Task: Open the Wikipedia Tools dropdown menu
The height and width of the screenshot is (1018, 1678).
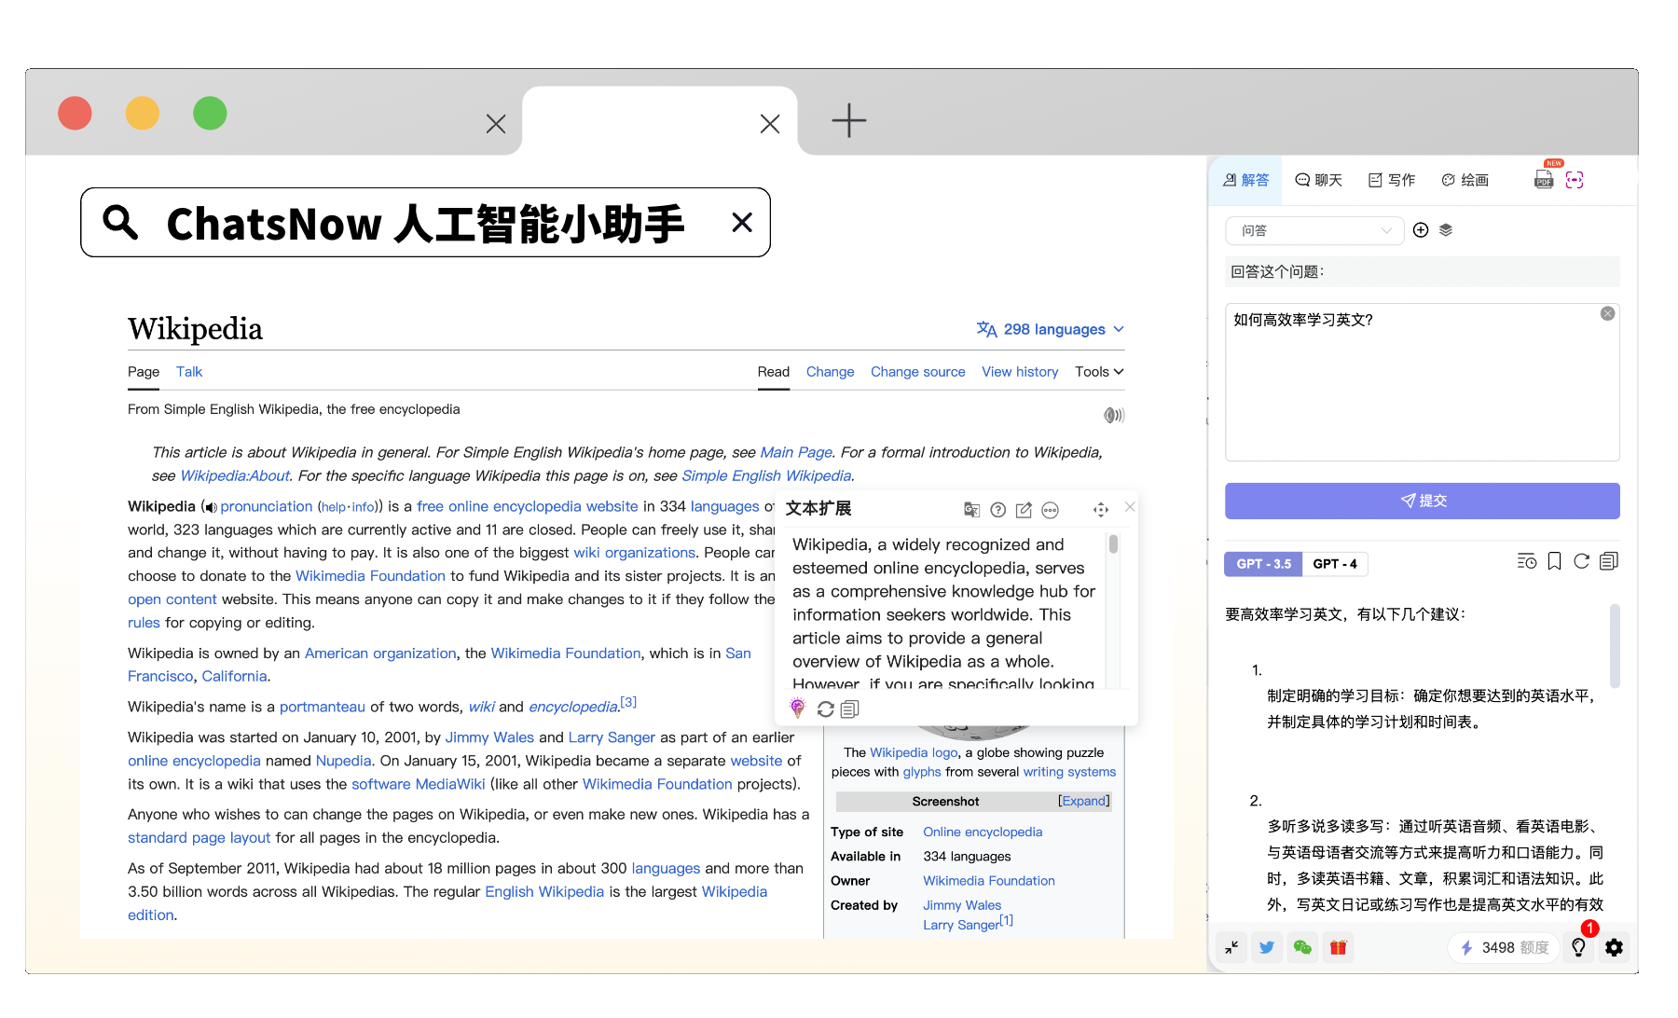Action: (x=1099, y=372)
